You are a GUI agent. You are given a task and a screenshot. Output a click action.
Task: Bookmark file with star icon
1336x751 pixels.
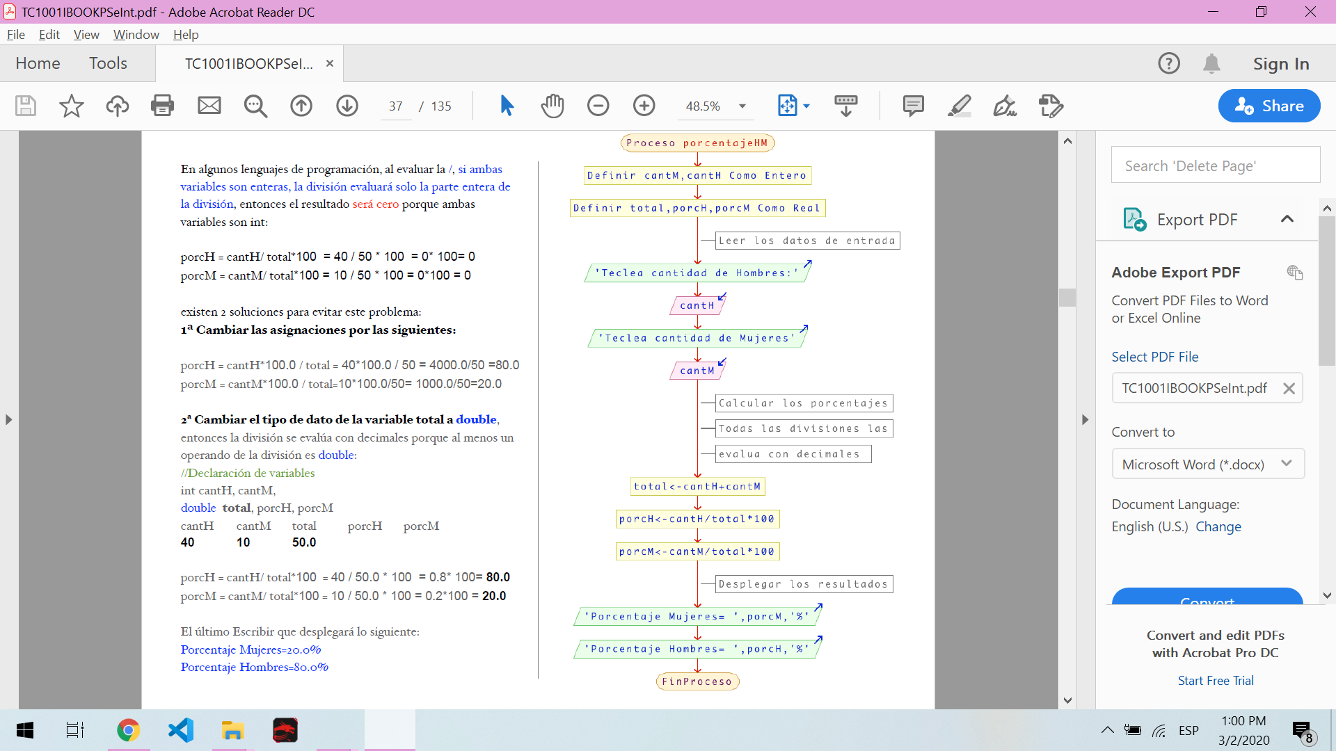(x=71, y=106)
